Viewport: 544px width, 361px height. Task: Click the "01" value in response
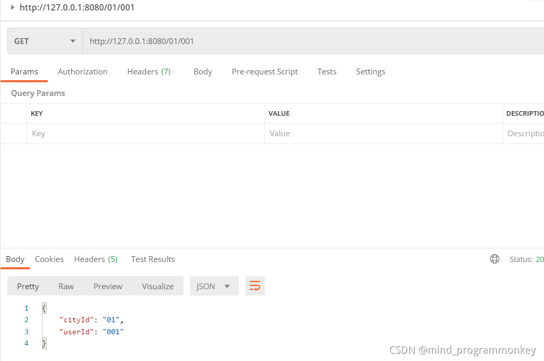click(111, 320)
